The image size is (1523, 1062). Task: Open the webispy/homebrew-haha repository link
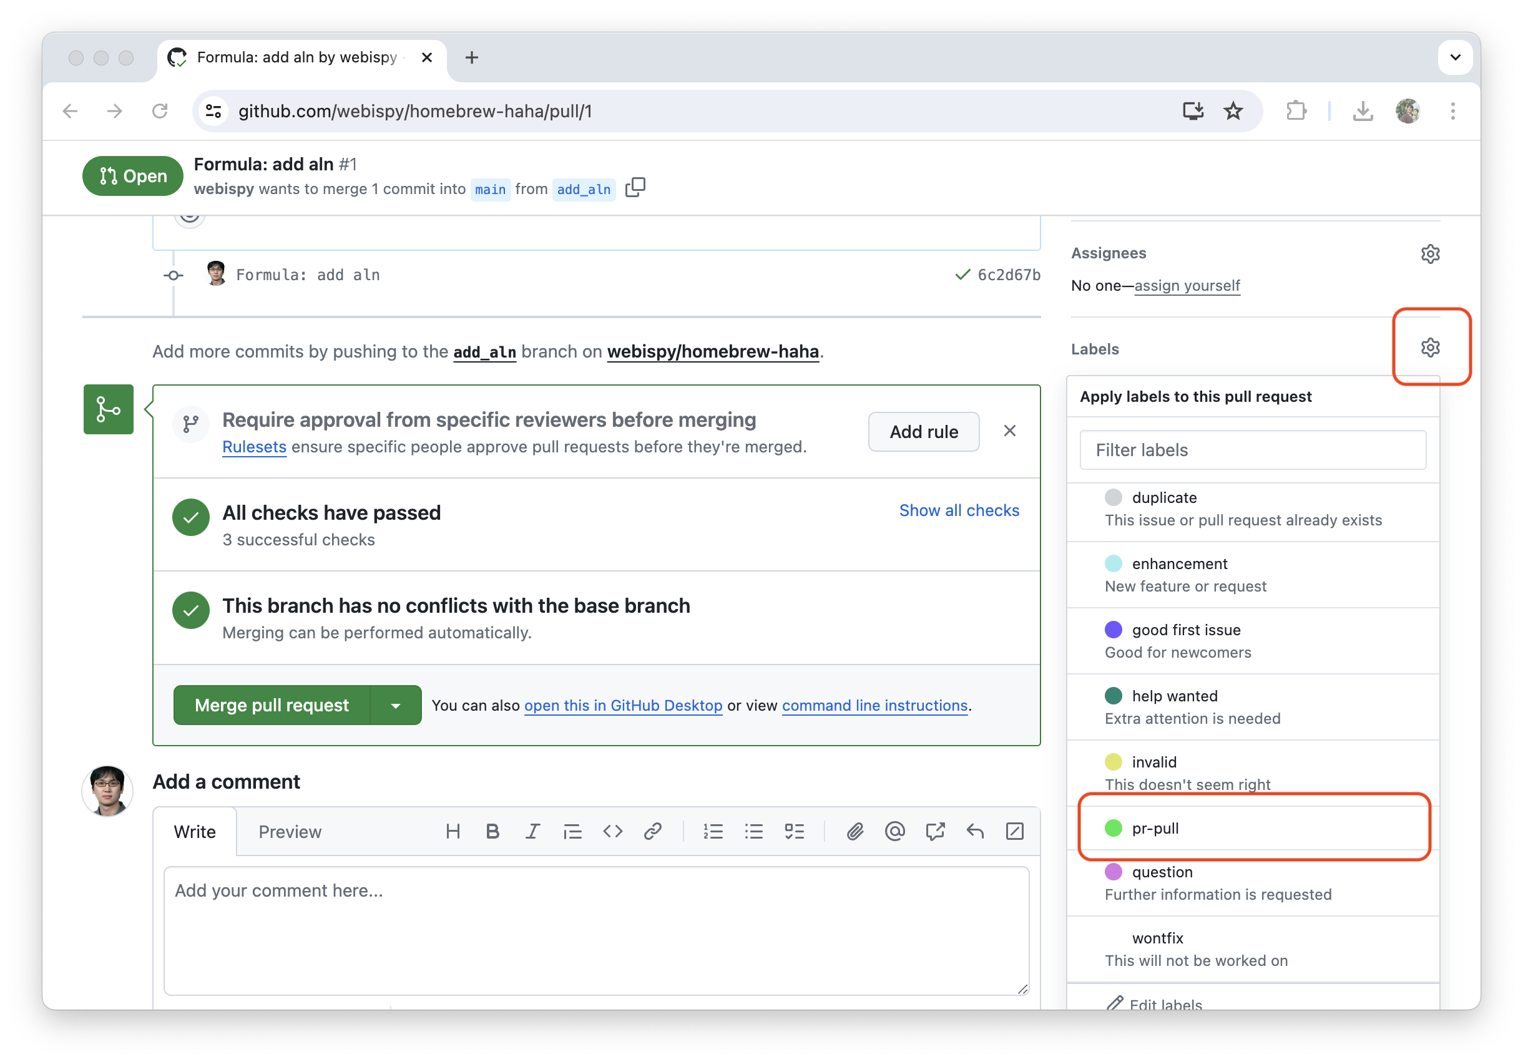[712, 351]
